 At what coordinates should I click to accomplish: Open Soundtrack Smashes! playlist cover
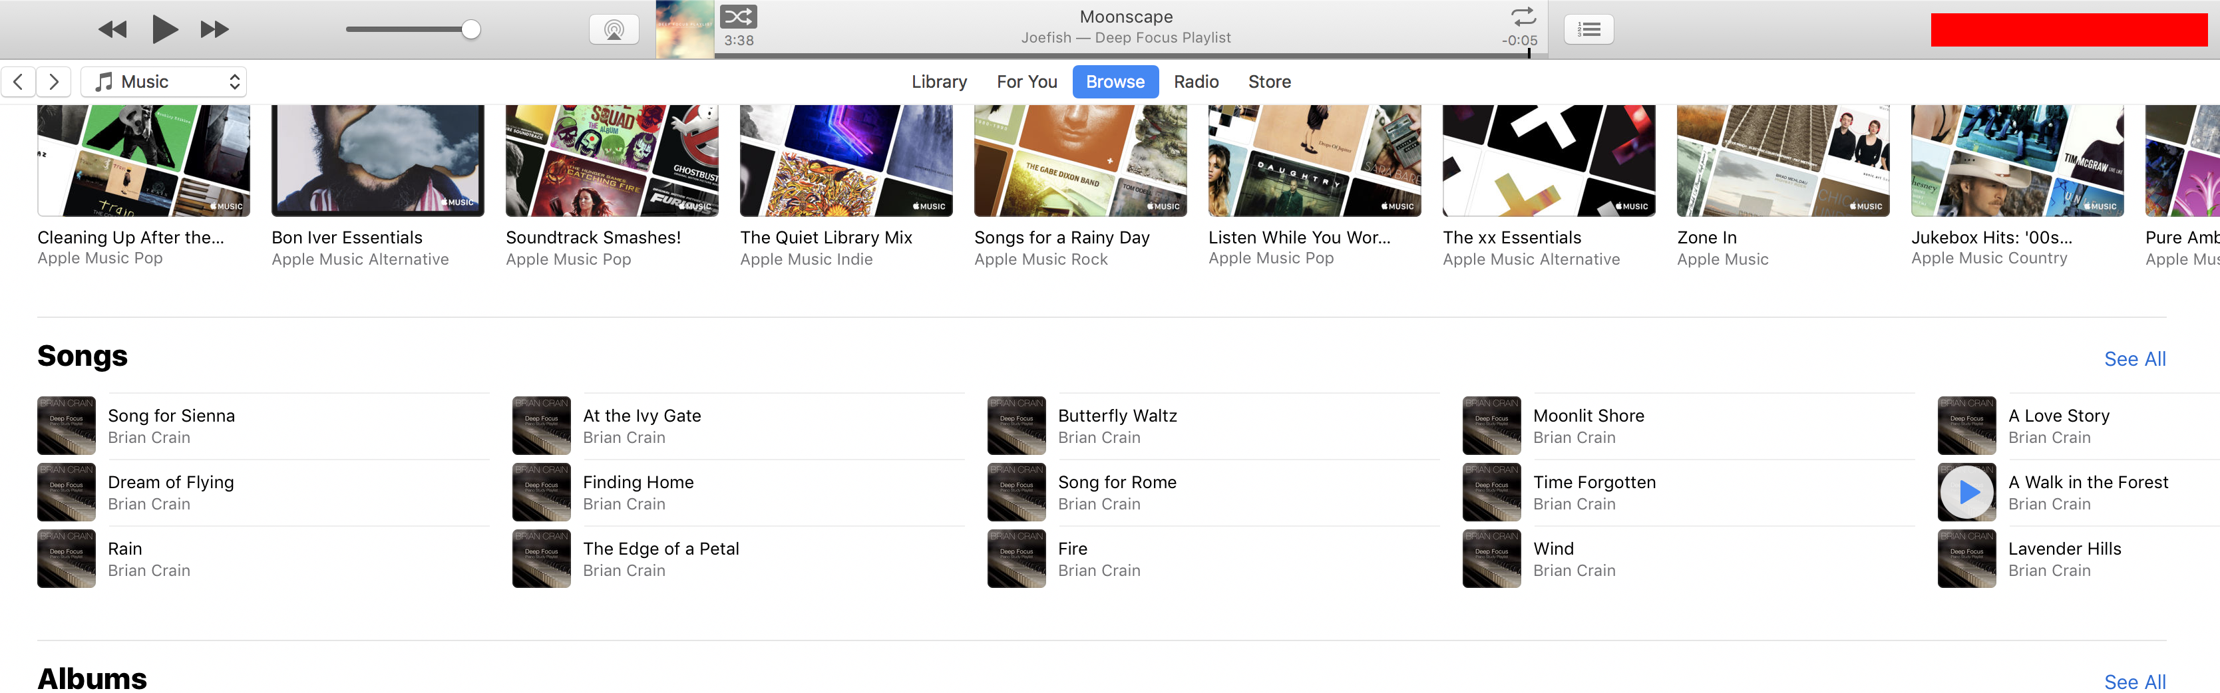[x=612, y=160]
